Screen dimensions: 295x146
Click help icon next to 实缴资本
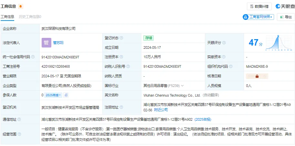click(x=224, y=57)
